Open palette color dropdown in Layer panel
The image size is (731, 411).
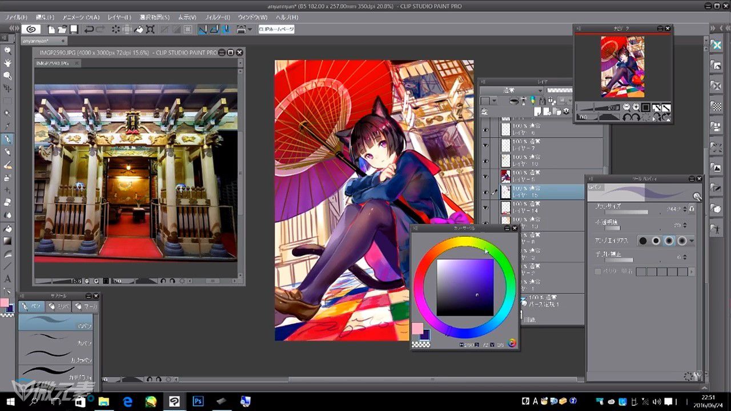tap(495, 100)
